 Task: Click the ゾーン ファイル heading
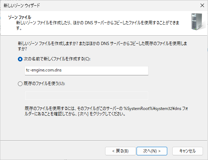point(20,17)
